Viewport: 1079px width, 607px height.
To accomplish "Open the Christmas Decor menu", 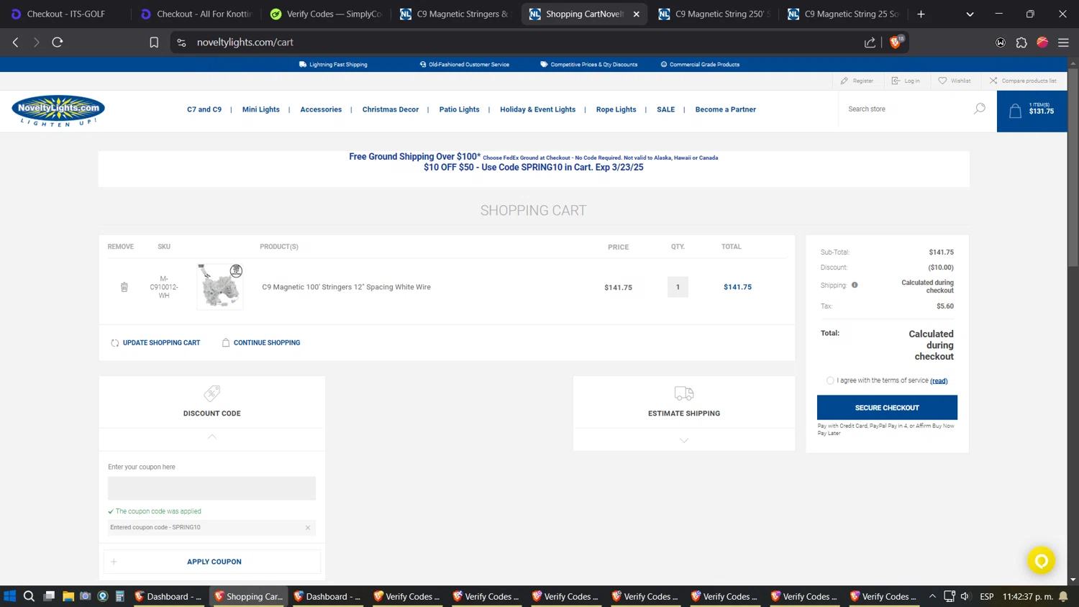I will point(391,109).
